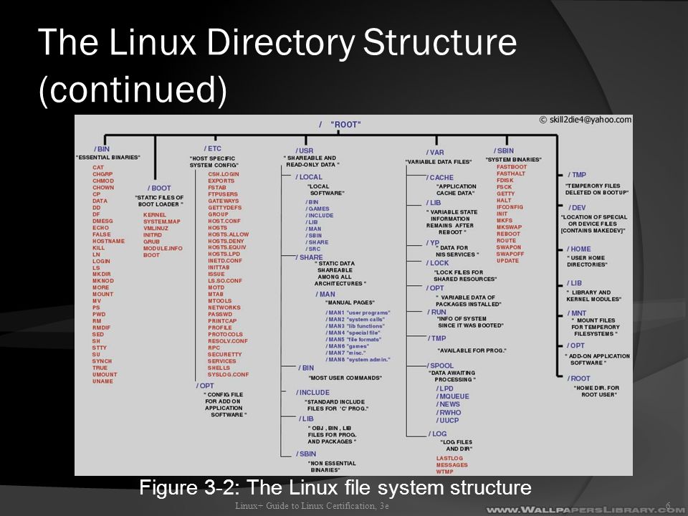Click the RESOLV.CONF entry
Image resolution: width=688 pixels, height=516 pixels.
pos(228,341)
